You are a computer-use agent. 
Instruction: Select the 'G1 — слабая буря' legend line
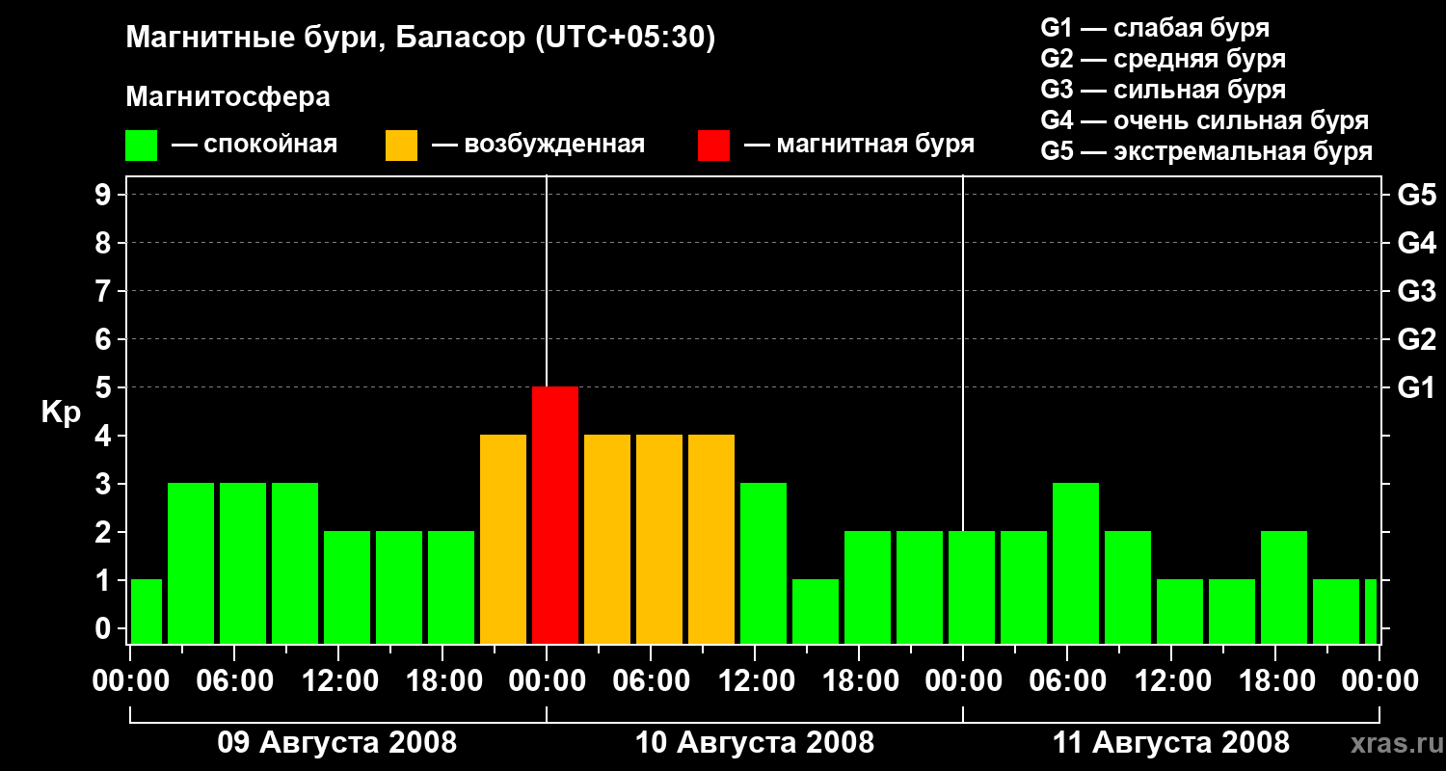(1155, 28)
